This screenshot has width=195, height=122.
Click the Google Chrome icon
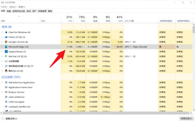click(x=6, y=42)
